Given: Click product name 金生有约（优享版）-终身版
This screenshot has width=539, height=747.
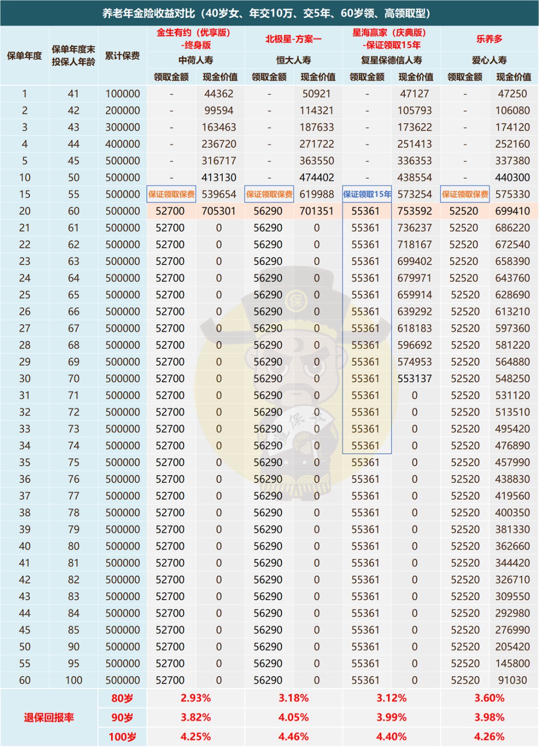Looking at the screenshot, I should click(x=196, y=38).
